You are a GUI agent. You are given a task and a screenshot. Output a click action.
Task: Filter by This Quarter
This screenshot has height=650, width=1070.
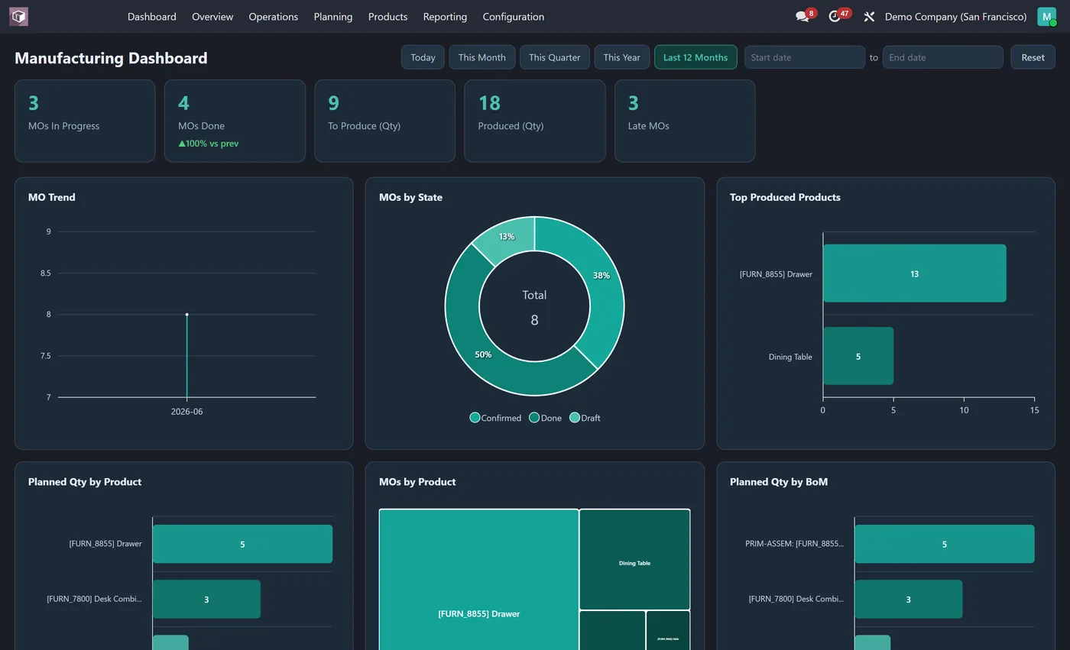pyautogui.click(x=554, y=57)
